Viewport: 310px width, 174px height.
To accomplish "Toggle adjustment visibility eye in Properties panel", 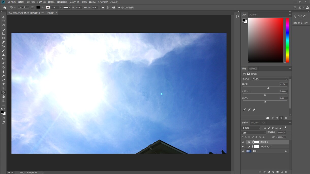I will (x=281, y=118).
